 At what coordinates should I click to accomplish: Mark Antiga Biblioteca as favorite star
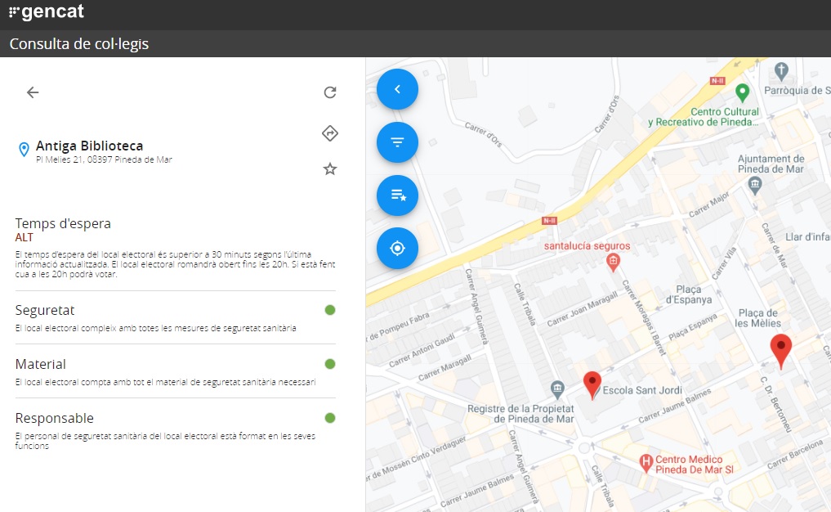tap(329, 169)
